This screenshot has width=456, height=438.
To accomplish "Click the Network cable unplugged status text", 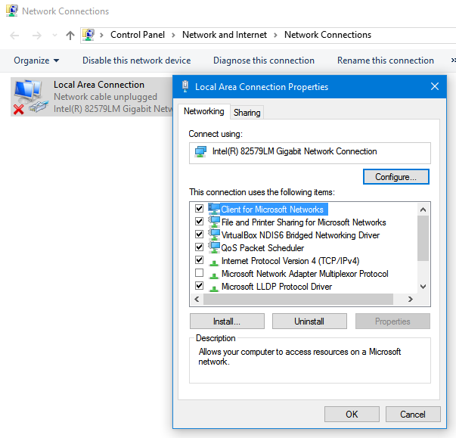I will click(x=105, y=97).
